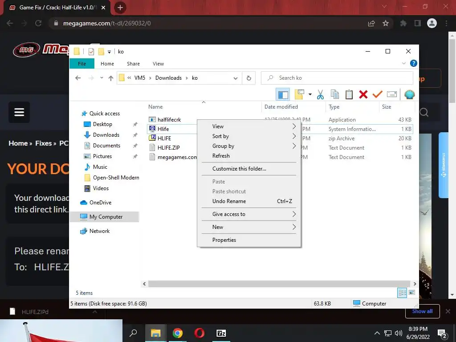The height and width of the screenshot is (342, 456).
Task: Click the Explorer Help question mark icon
Action: point(413,63)
